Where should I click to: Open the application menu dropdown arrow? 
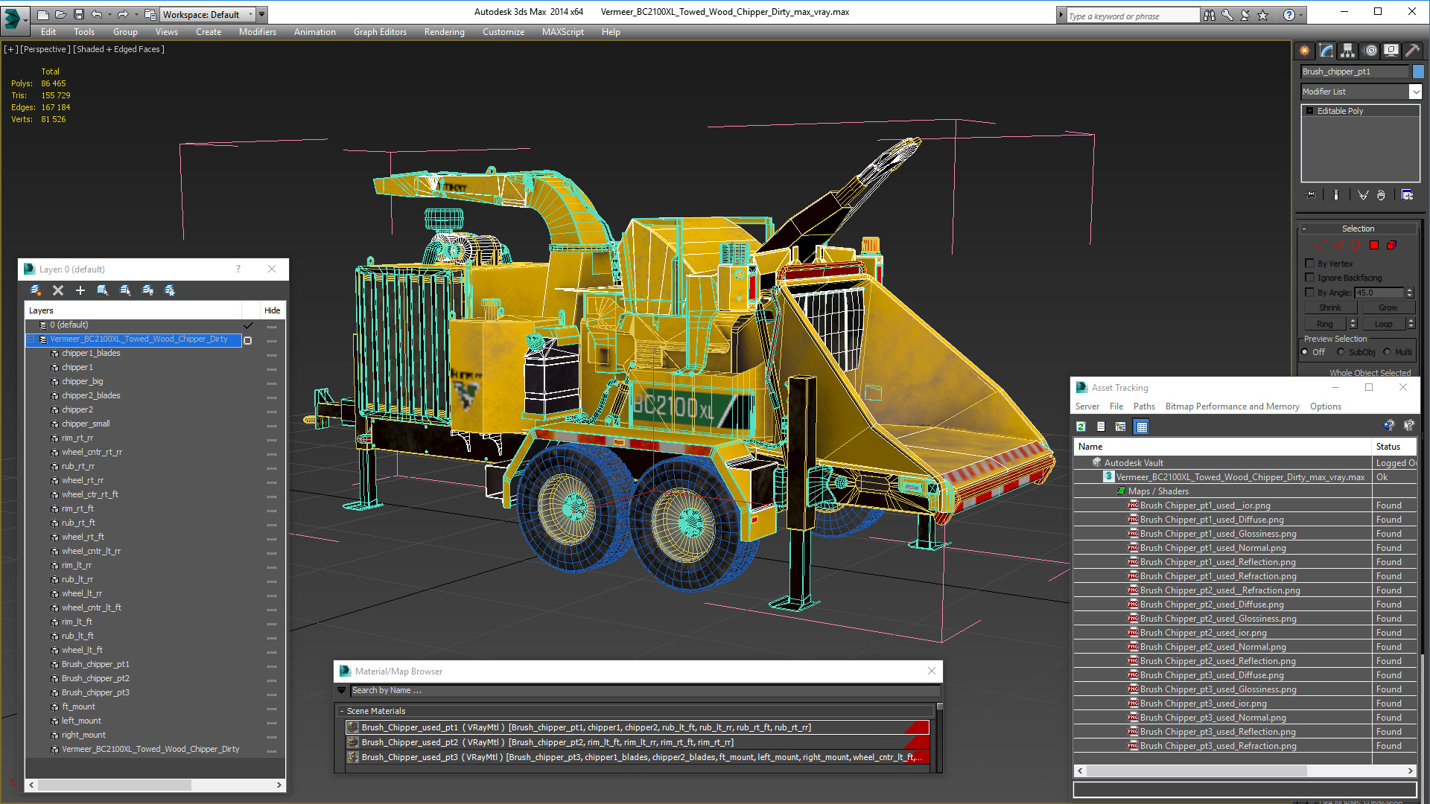click(x=25, y=20)
